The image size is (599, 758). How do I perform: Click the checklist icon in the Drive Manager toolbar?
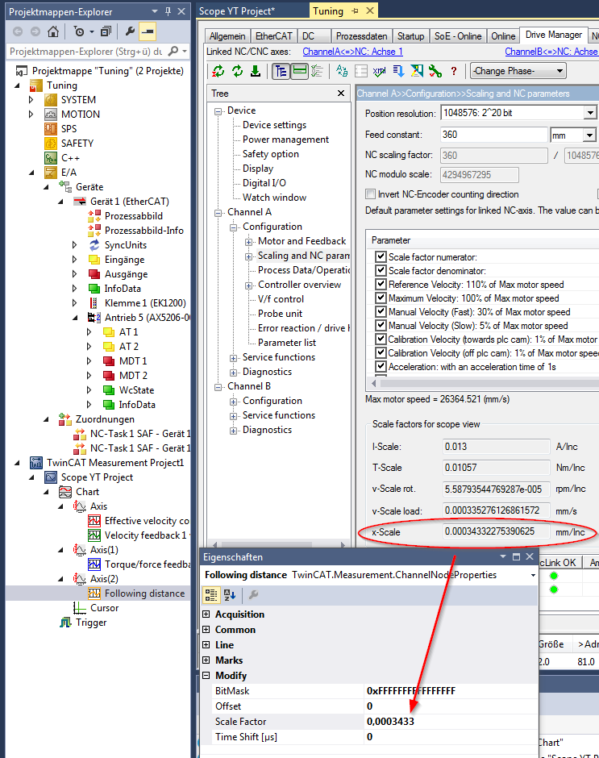tap(317, 72)
